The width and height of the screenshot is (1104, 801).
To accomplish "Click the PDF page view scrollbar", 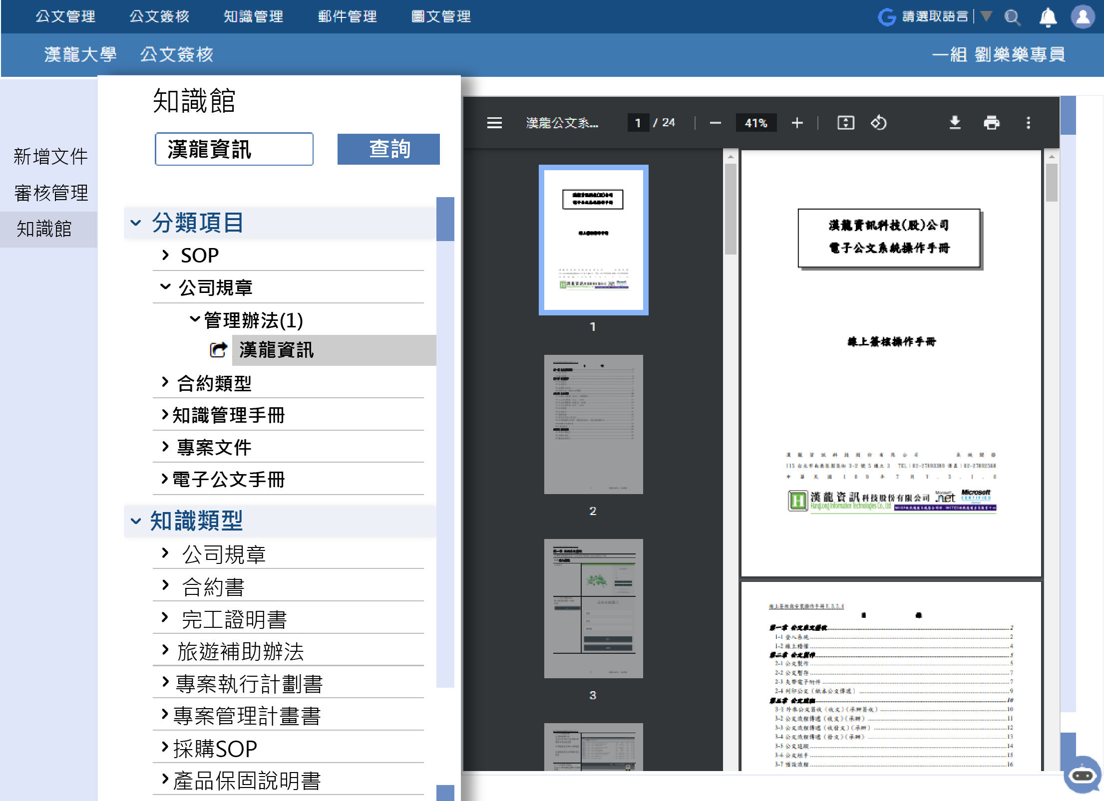I will pyautogui.click(x=1052, y=183).
